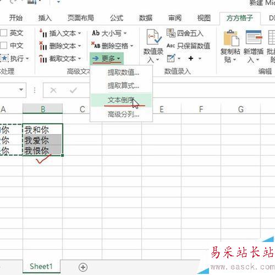The image size is (275, 275).
Task: Choose 高级分列... from the menu
Action: coord(123,114)
